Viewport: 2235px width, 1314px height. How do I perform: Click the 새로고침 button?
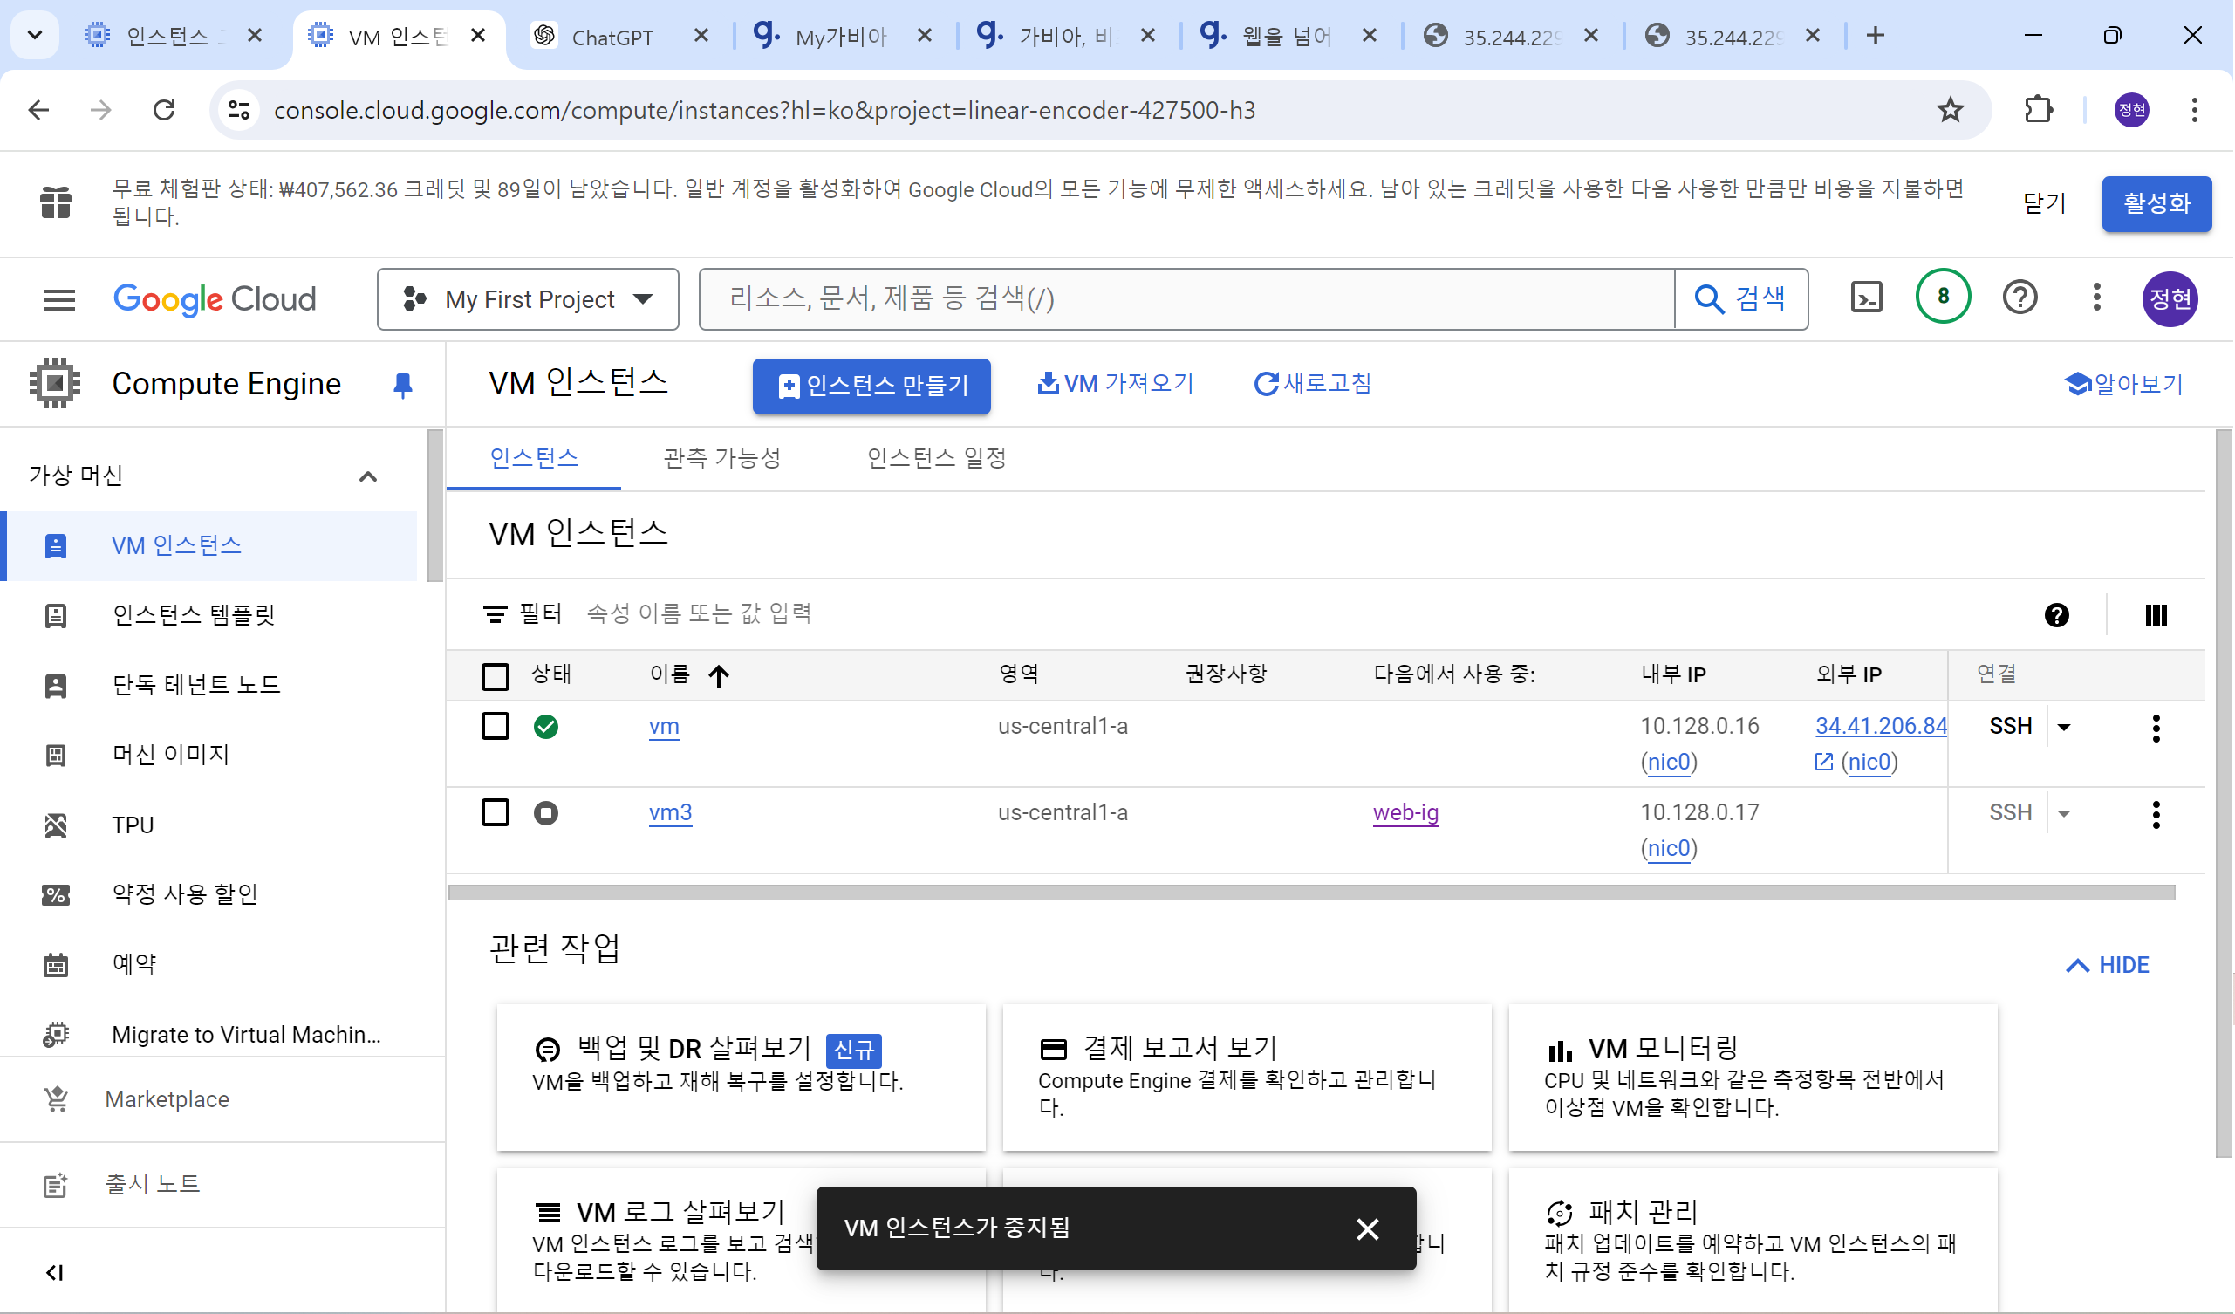pos(1313,384)
